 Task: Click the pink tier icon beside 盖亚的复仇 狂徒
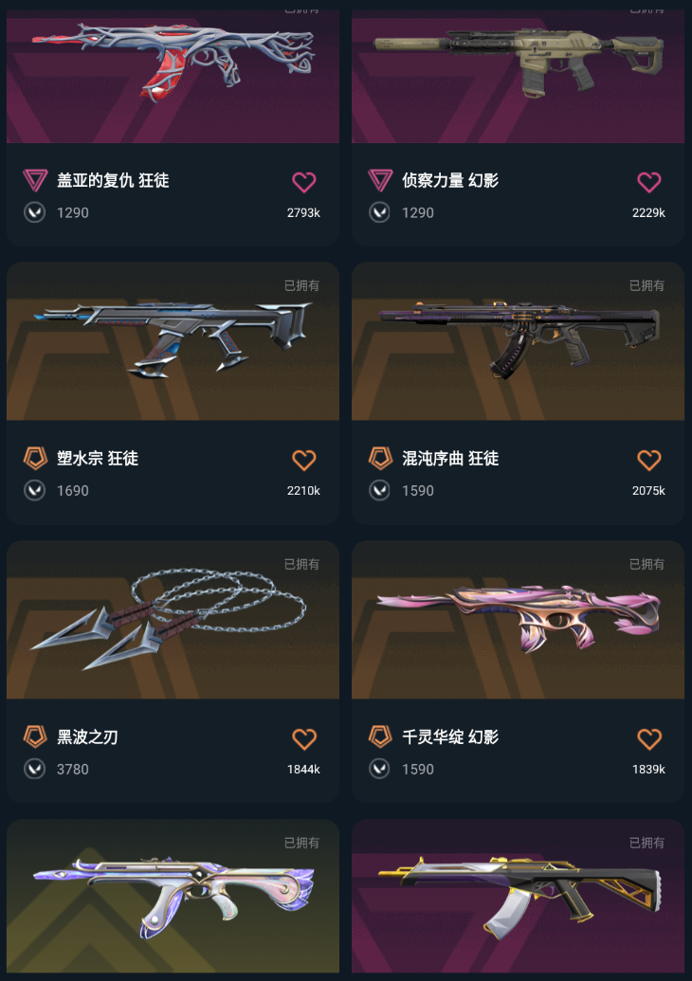point(35,180)
